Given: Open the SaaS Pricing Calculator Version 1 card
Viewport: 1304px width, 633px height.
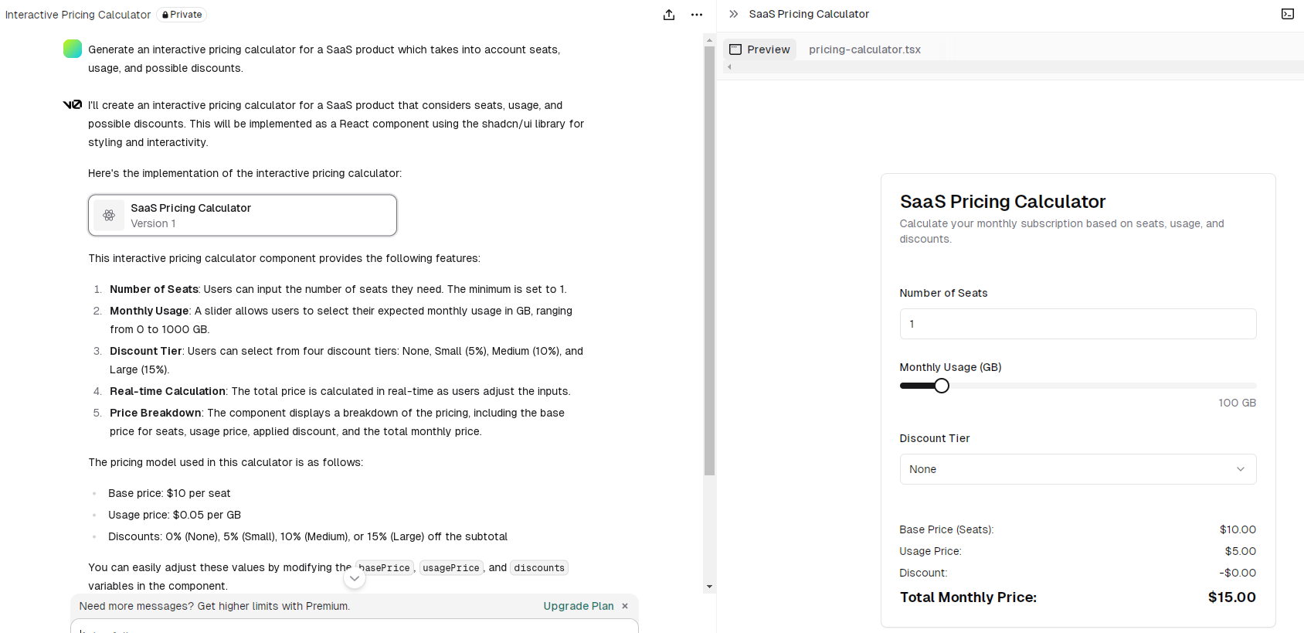Looking at the screenshot, I should (243, 215).
